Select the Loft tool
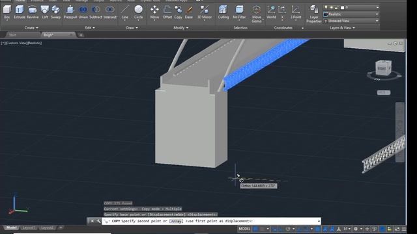This screenshot has height=234, width=417. (45, 12)
